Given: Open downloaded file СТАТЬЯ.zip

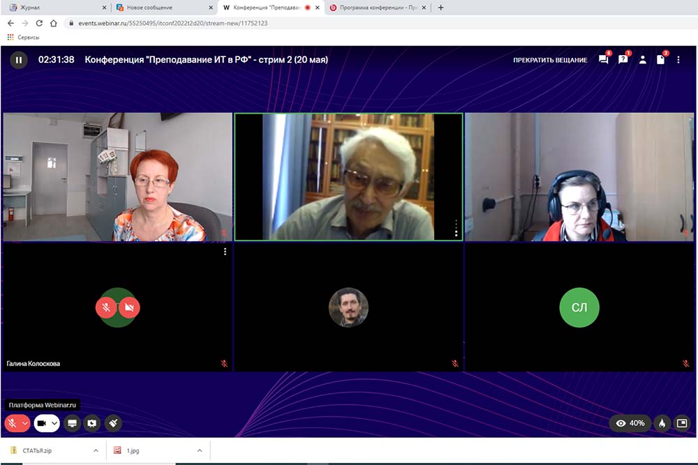Looking at the screenshot, I should point(38,451).
